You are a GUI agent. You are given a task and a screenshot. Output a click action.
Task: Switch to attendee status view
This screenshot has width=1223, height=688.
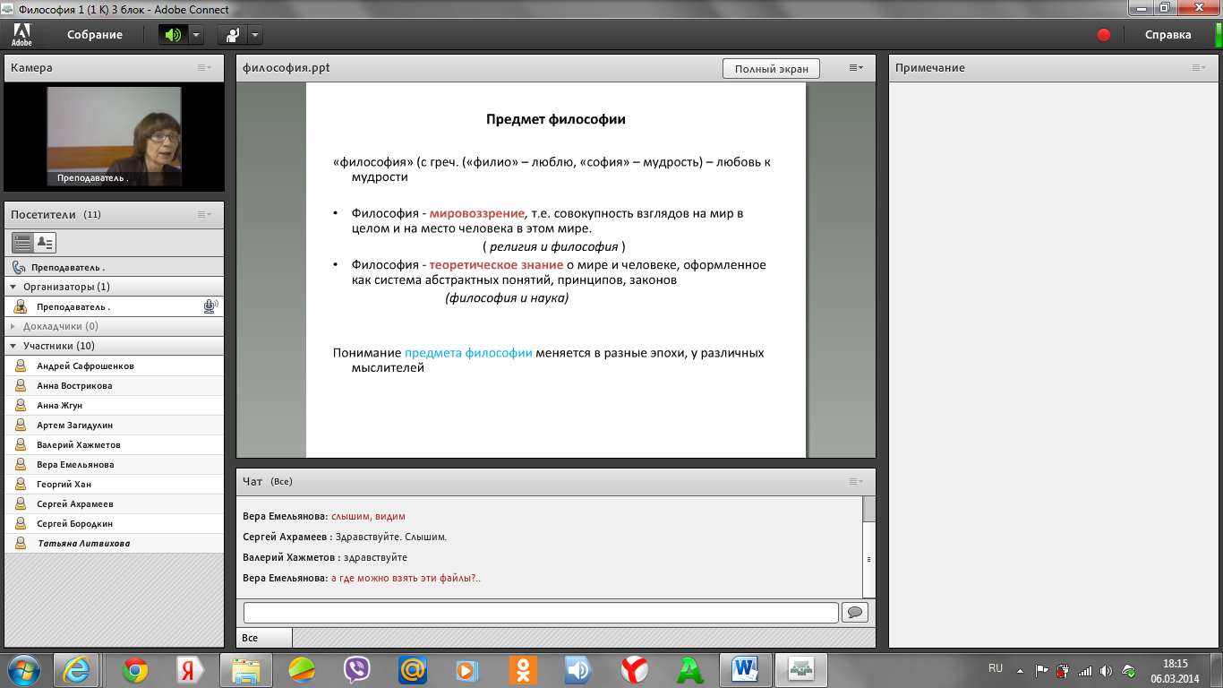45,243
